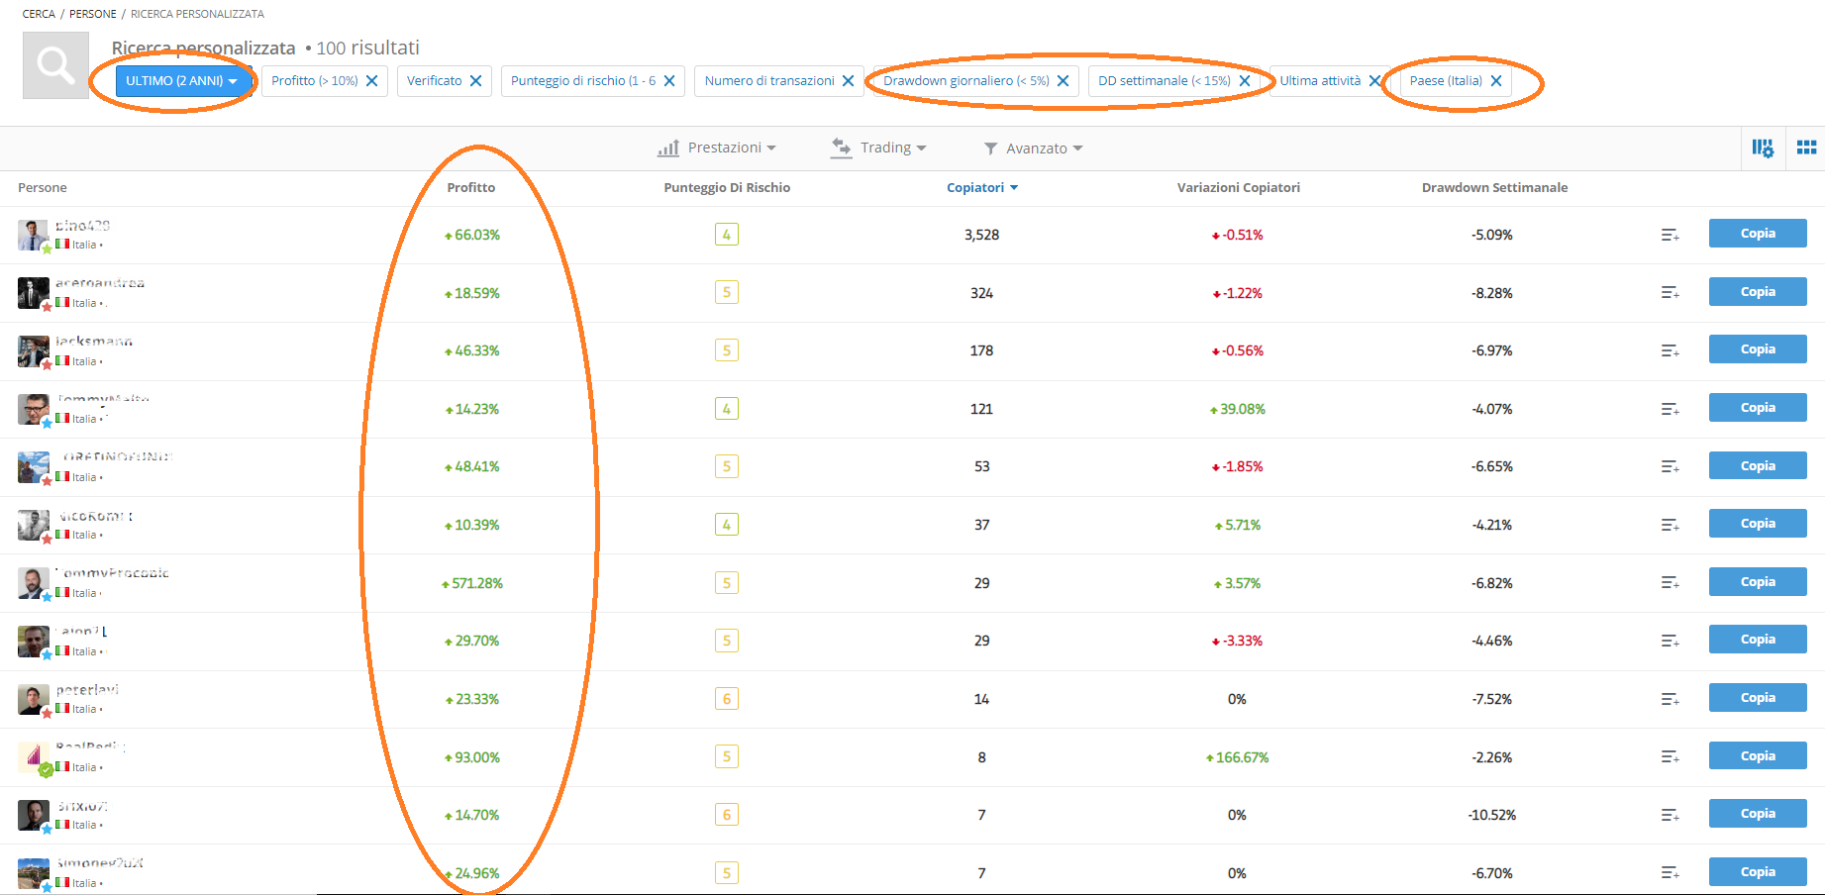This screenshot has height=895, width=1825.
Task: Copy the trader with 3,528 copiers
Action: click(1758, 234)
